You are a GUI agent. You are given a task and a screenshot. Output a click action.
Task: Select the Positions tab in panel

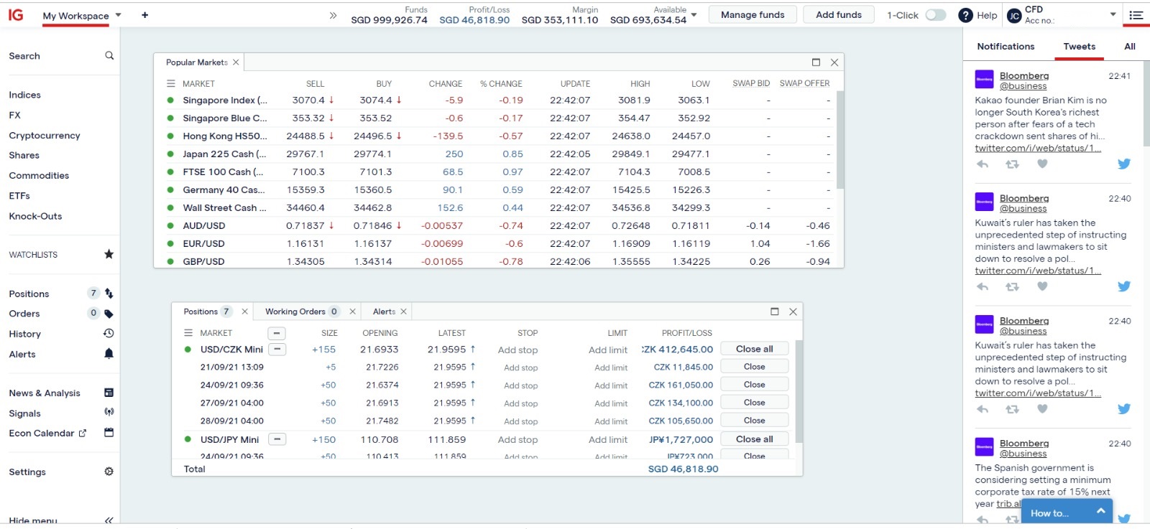coord(201,312)
